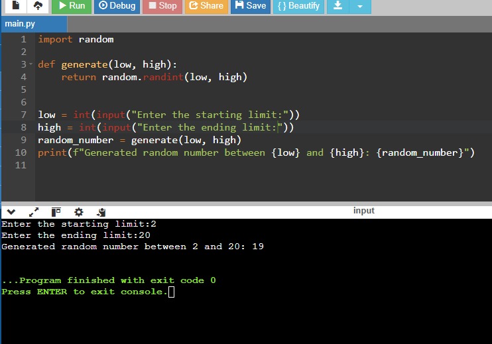Create a new file with the document icon
Image resolution: width=492 pixels, height=344 pixels.
click(15, 6)
